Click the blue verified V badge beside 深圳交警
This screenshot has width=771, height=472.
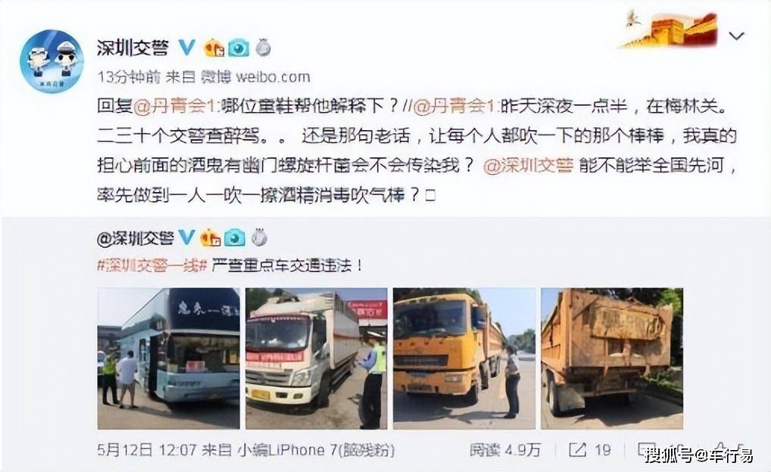pyautogui.click(x=186, y=47)
